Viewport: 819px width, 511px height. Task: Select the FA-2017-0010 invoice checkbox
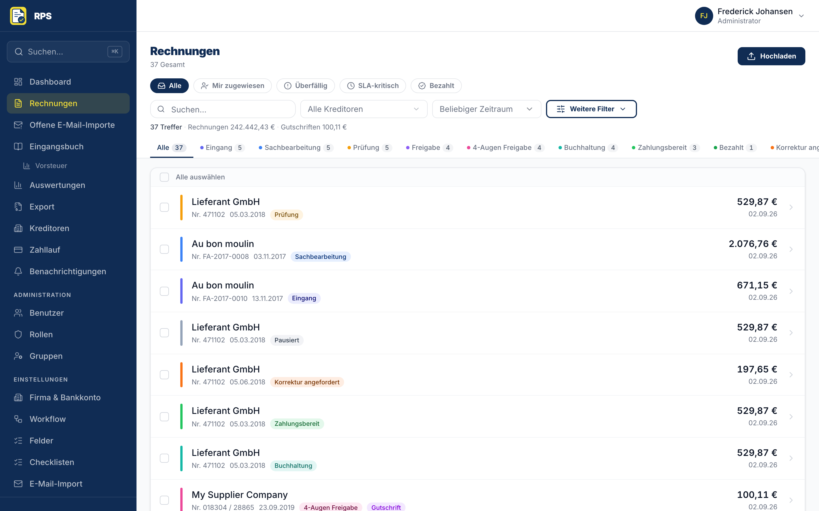[164, 291]
